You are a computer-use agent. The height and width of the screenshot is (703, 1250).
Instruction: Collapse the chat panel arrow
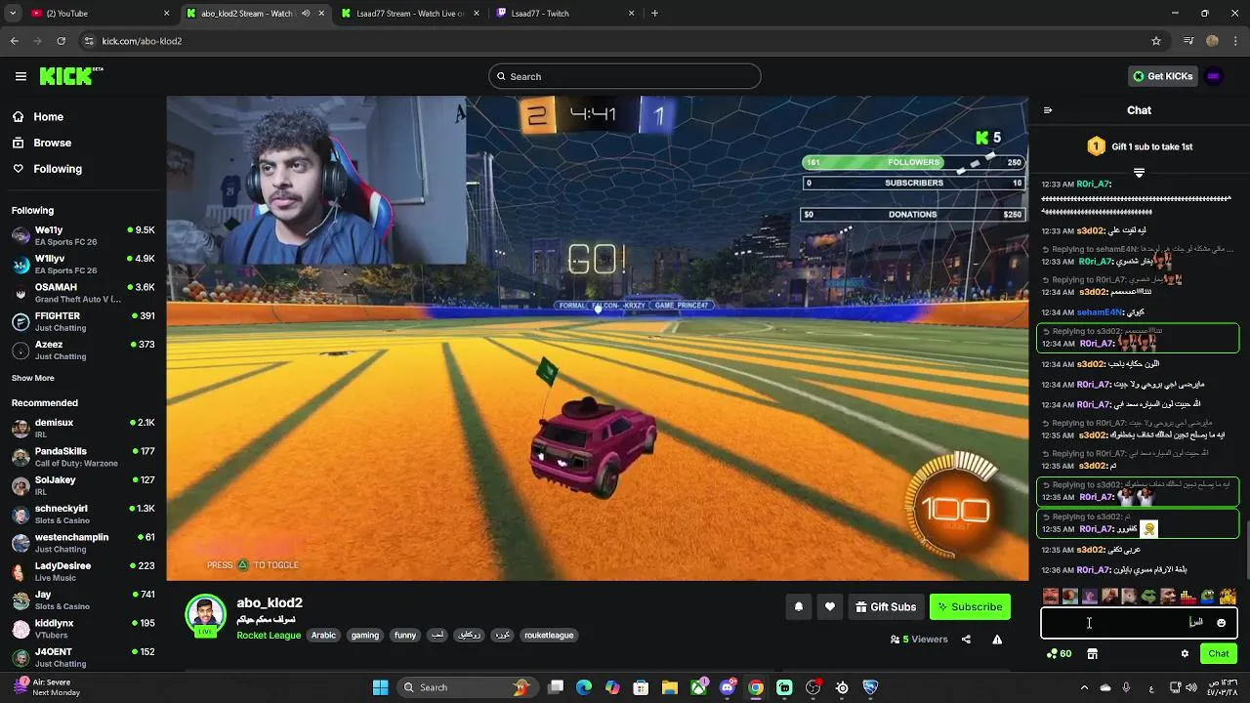point(1048,110)
